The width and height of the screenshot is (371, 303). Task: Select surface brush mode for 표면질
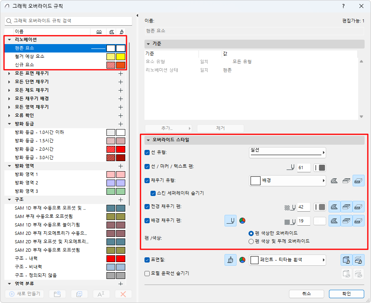(x=231, y=260)
